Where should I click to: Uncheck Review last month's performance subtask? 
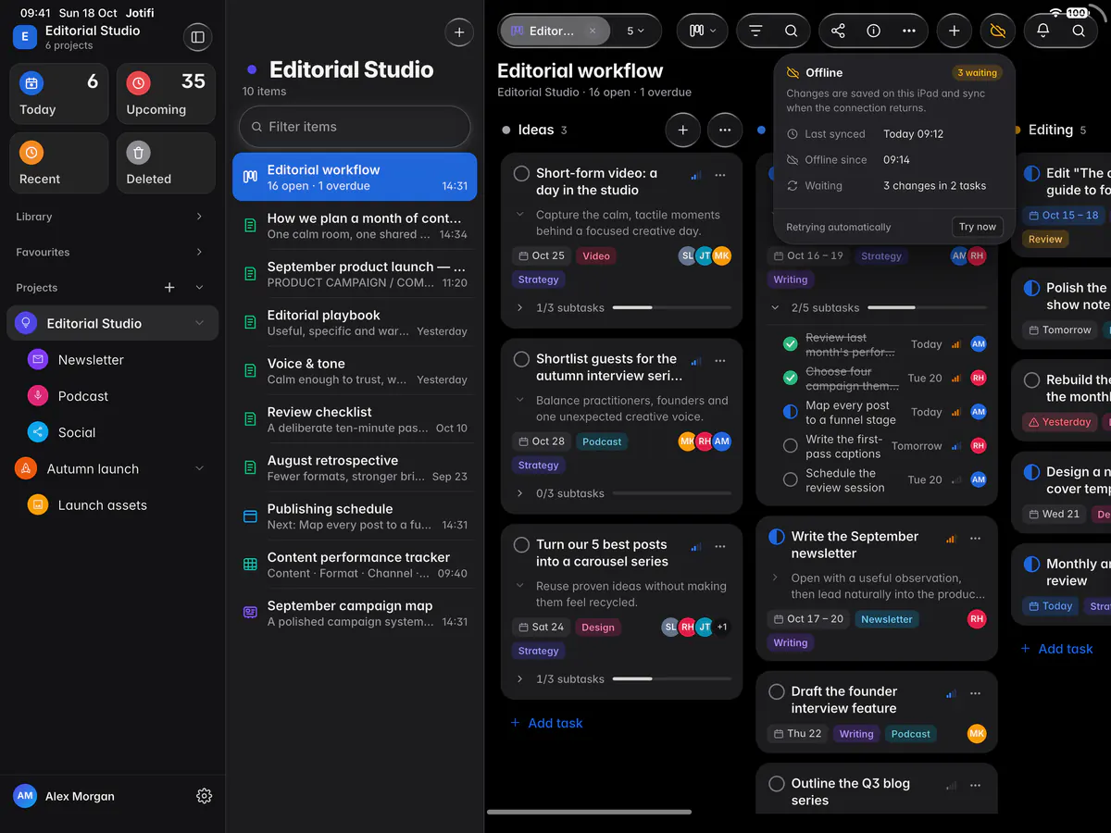coord(790,344)
